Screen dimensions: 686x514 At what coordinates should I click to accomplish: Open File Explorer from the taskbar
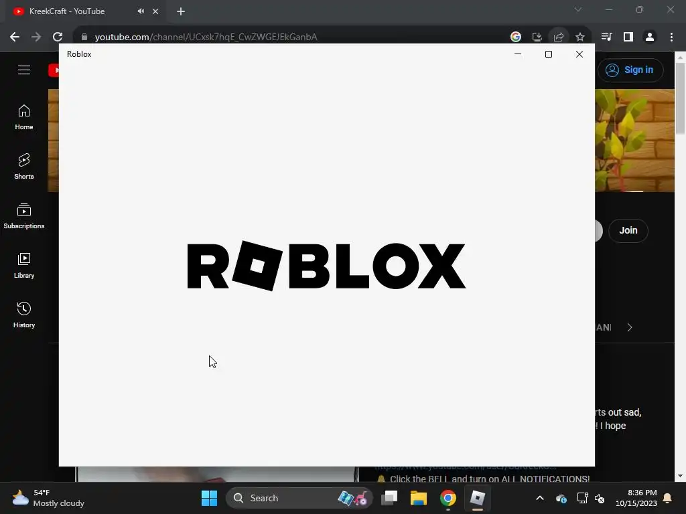point(418,498)
